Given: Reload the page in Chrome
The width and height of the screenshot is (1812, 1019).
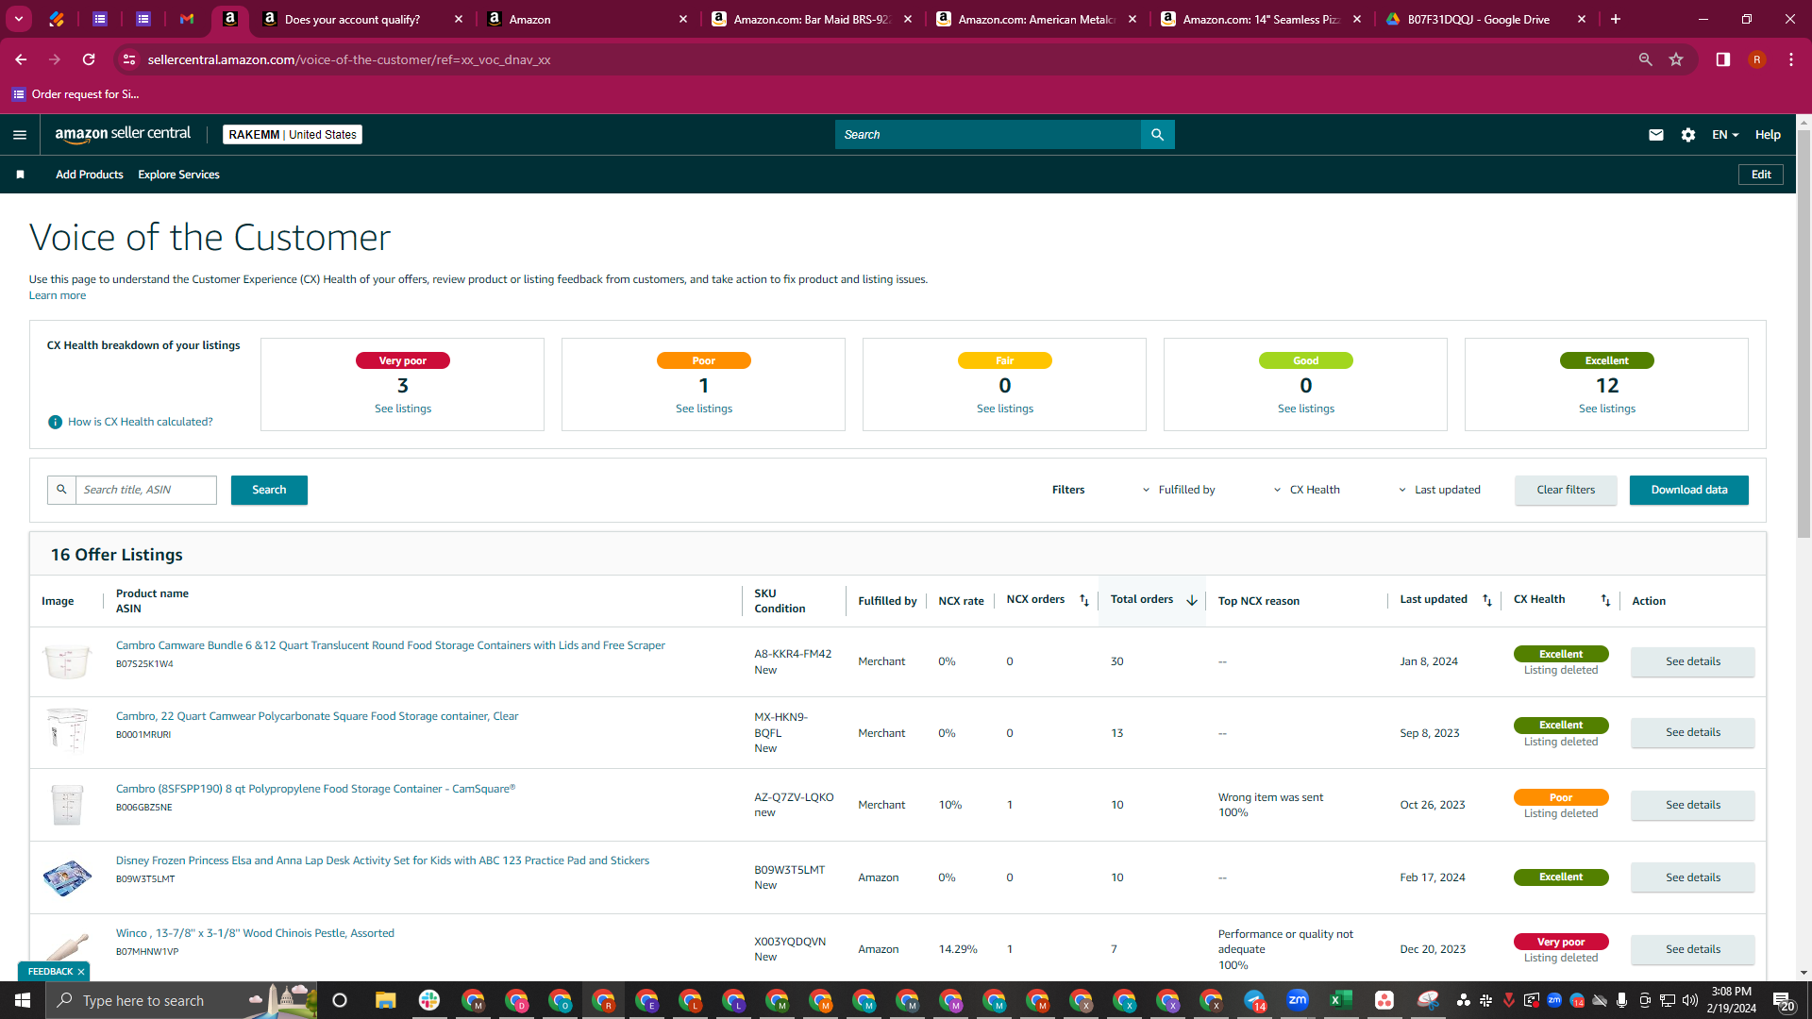Looking at the screenshot, I should click(89, 59).
